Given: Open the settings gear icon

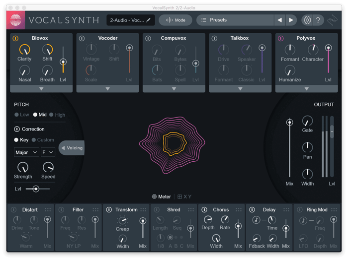Looking at the screenshot, I should (307, 20).
